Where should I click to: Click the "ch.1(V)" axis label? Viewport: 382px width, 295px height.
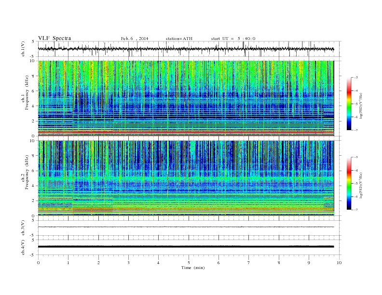click(x=23, y=49)
